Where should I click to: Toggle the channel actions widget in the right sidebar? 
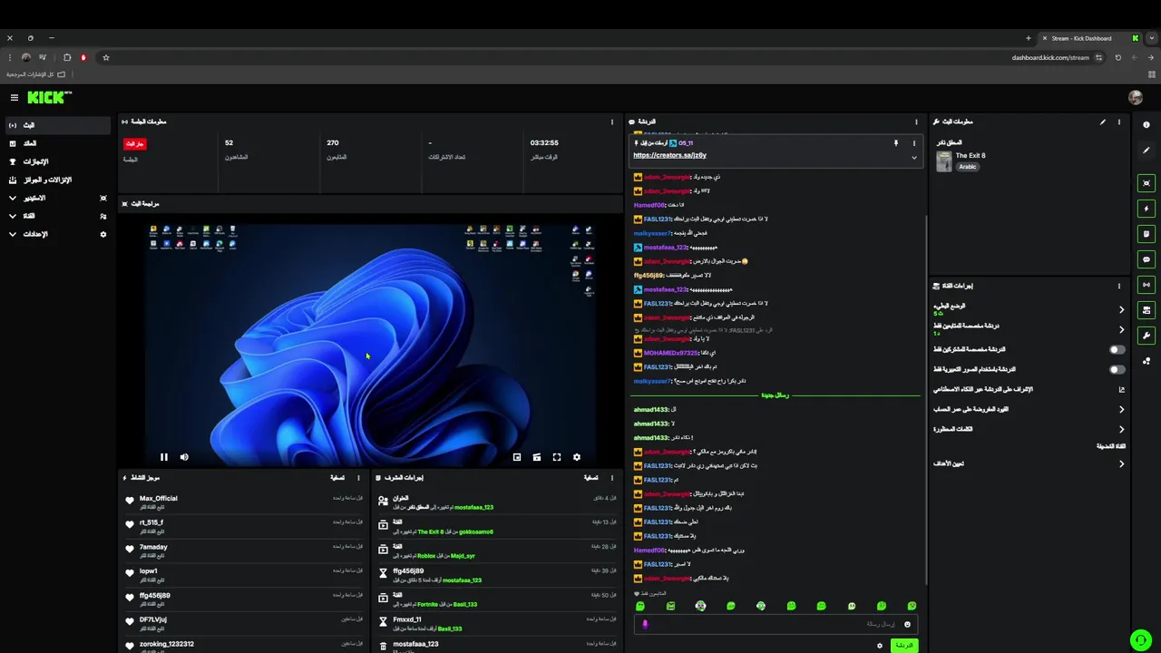coord(1146,310)
